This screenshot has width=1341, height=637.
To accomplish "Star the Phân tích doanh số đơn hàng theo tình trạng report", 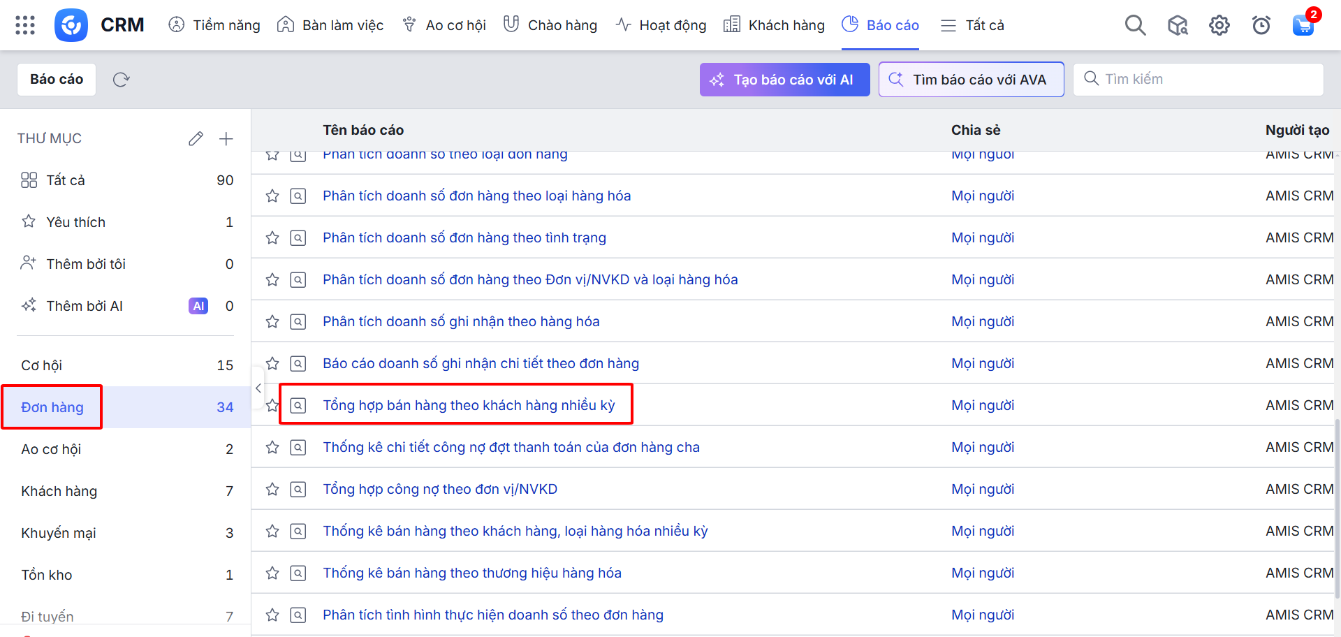I will [272, 238].
